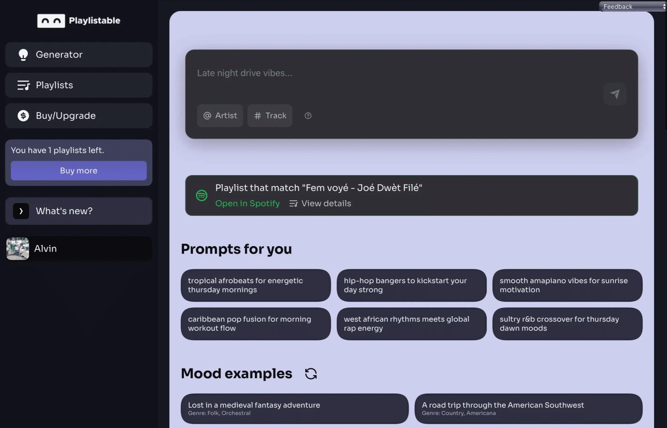The height and width of the screenshot is (428, 667).
Task: Click the What's new chevron arrow
Action: [21, 211]
